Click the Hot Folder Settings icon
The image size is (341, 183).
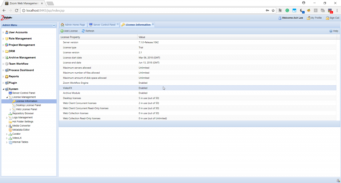[10, 122]
